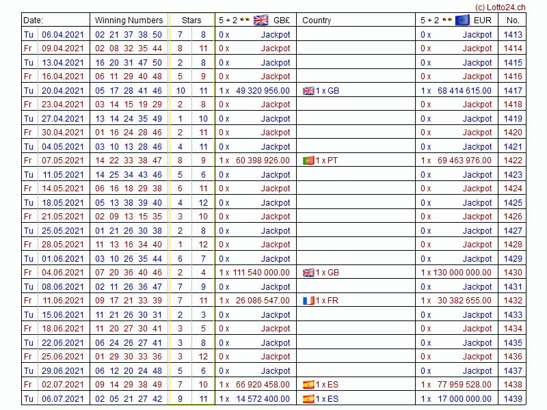This screenshot has height=410, width=547.
Task: Click the GB£ amount 49 320 956.00
Action: (263, 91)
